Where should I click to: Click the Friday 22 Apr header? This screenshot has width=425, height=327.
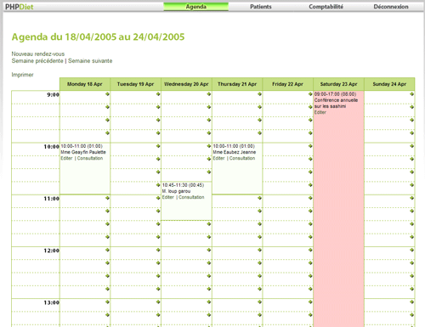click(x=287, y=84)
